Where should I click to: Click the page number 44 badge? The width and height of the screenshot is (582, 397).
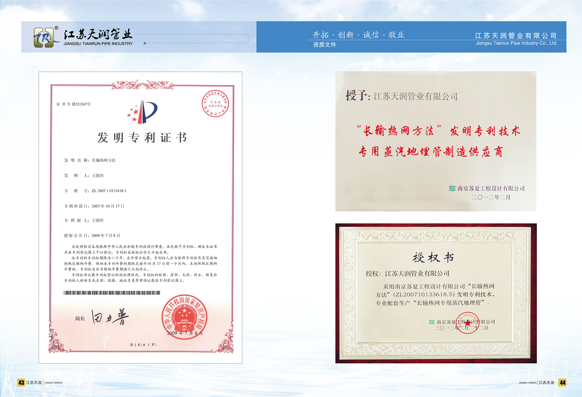pos(562,382)
